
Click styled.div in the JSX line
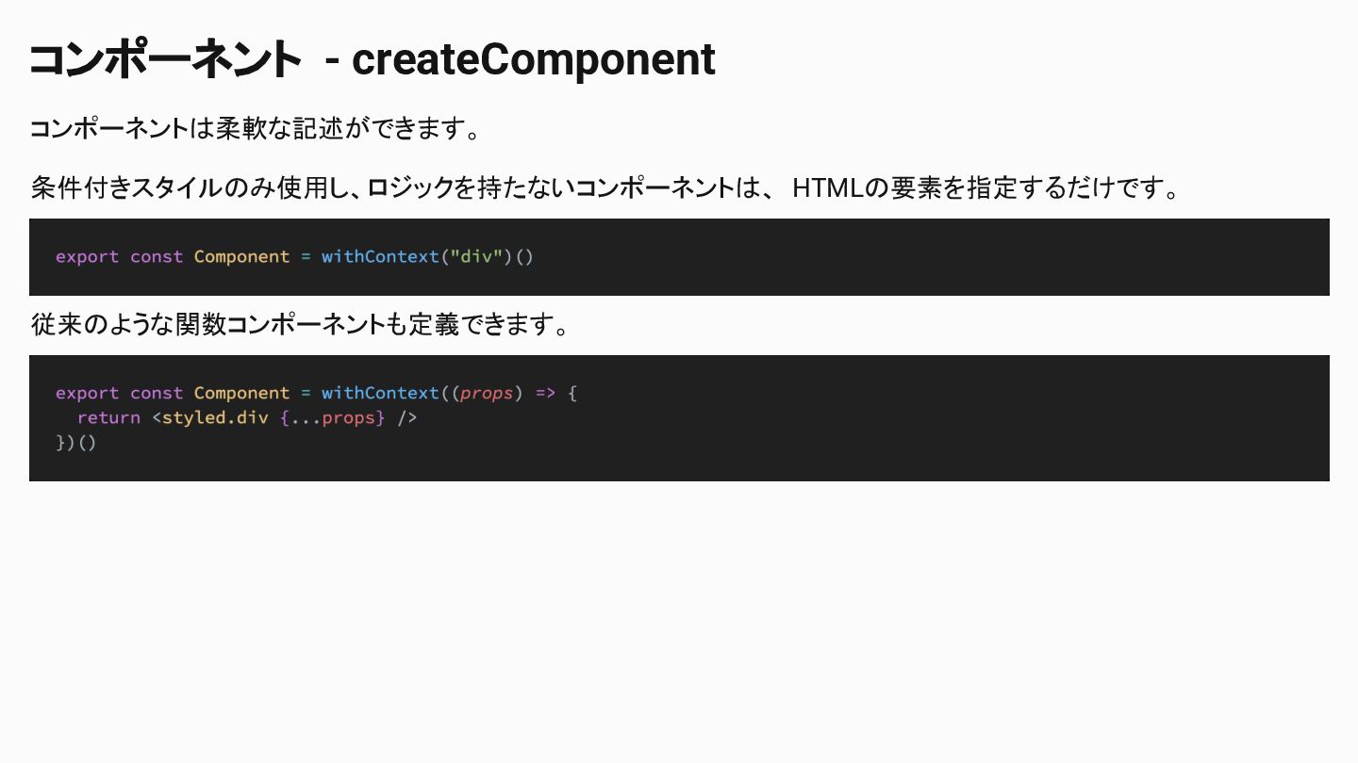[215, 418]
